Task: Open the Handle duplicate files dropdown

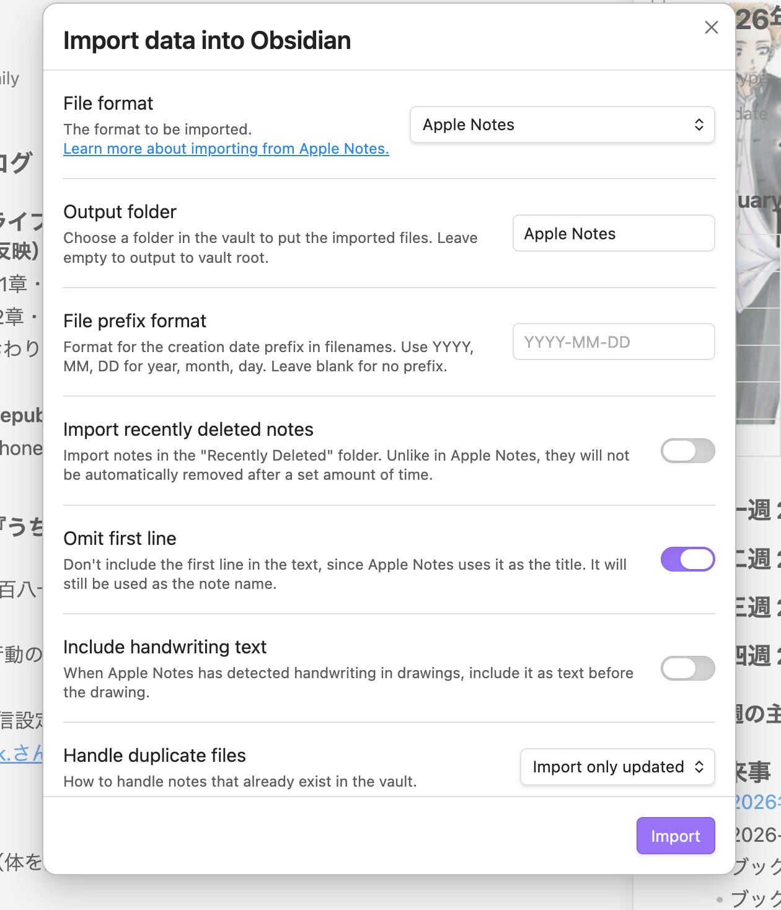Action: tap(617, 767)
